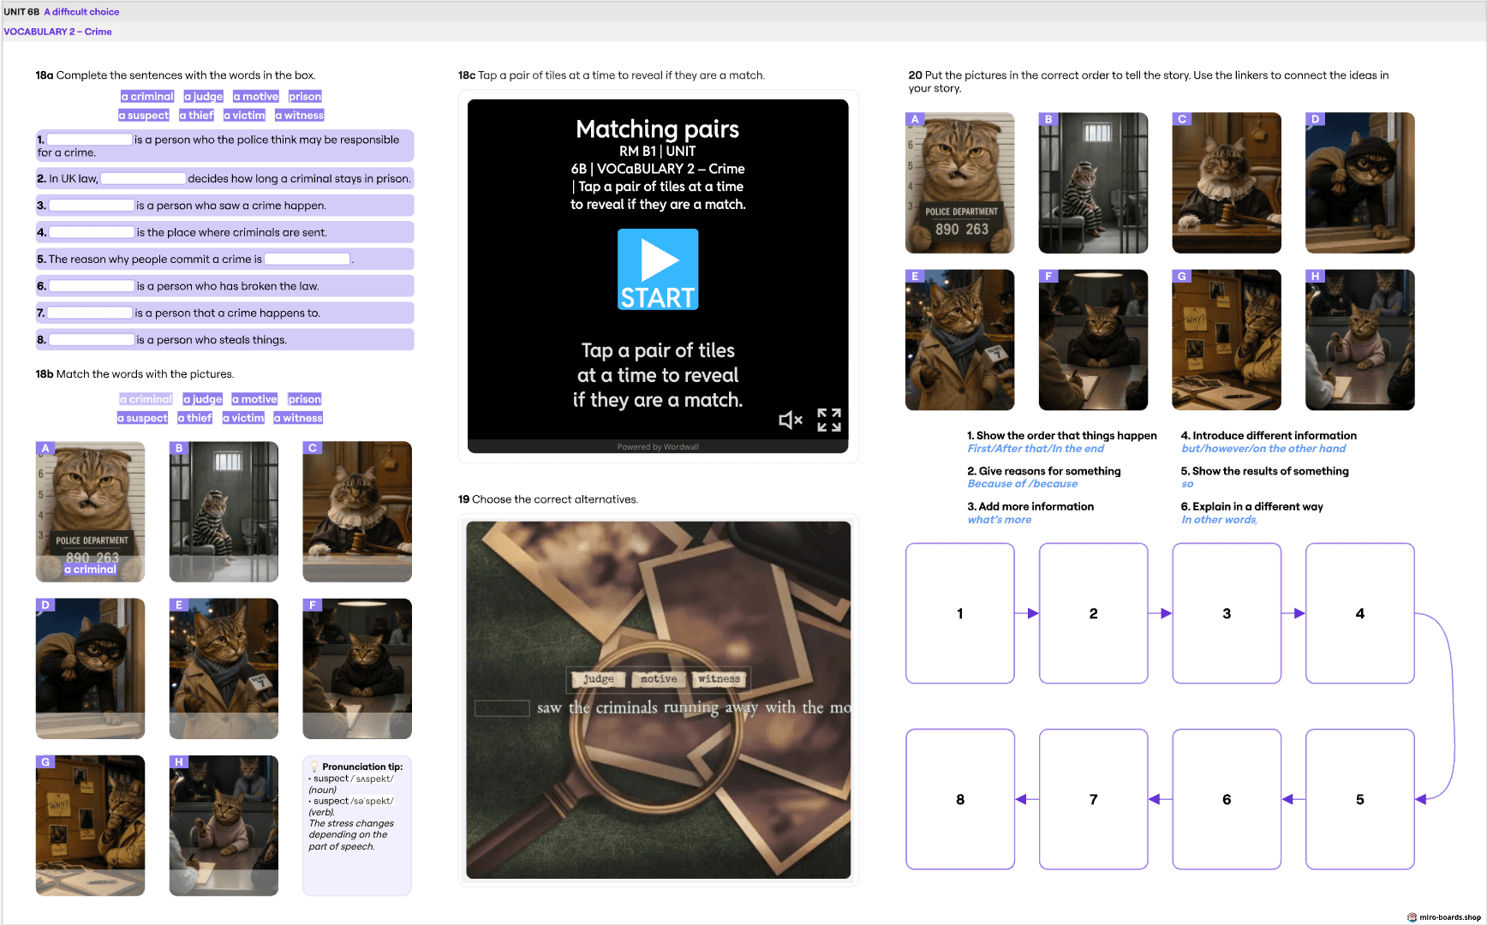Click the blank field in sentence 6
1487x925 pixels.
[92, 286]
